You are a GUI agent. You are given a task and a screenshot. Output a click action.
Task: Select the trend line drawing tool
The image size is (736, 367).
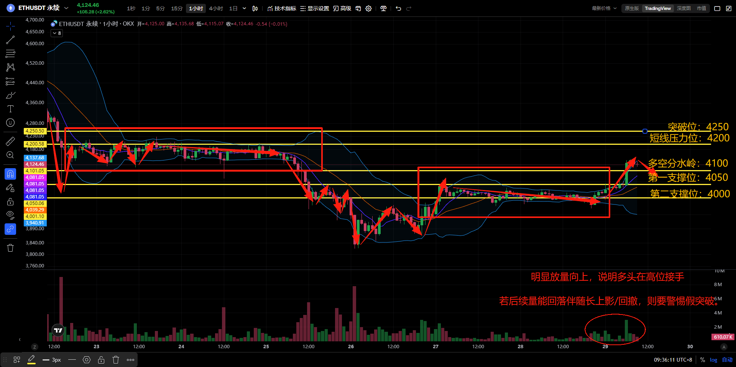10,40
